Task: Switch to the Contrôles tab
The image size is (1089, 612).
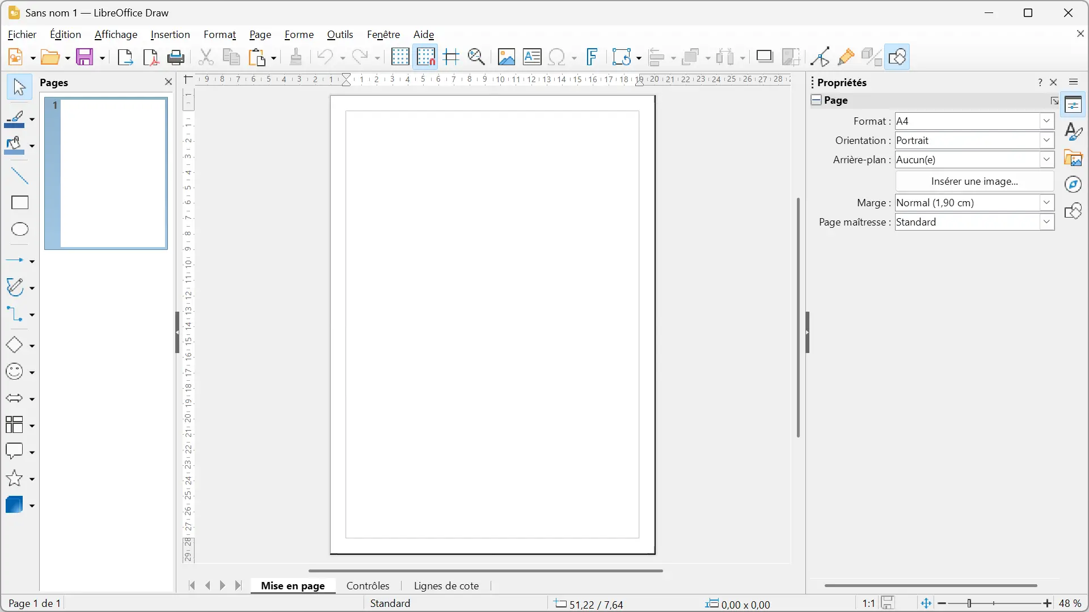Action: point(368,586)
